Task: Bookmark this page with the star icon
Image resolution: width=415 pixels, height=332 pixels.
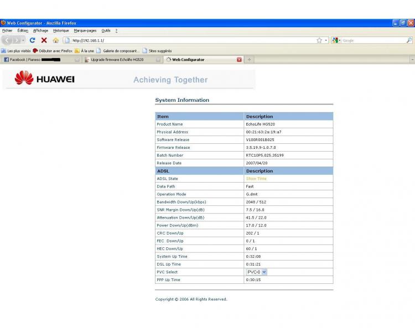Action: pyautogui.click(x=319, y=40)
